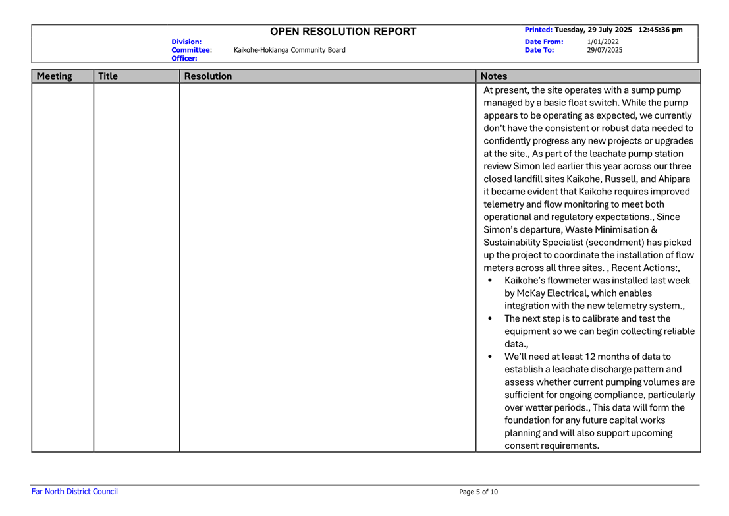
Task: Click bullet line 'Kaikohe's flowmeter was installed last week'
Action: coord(597,280)
